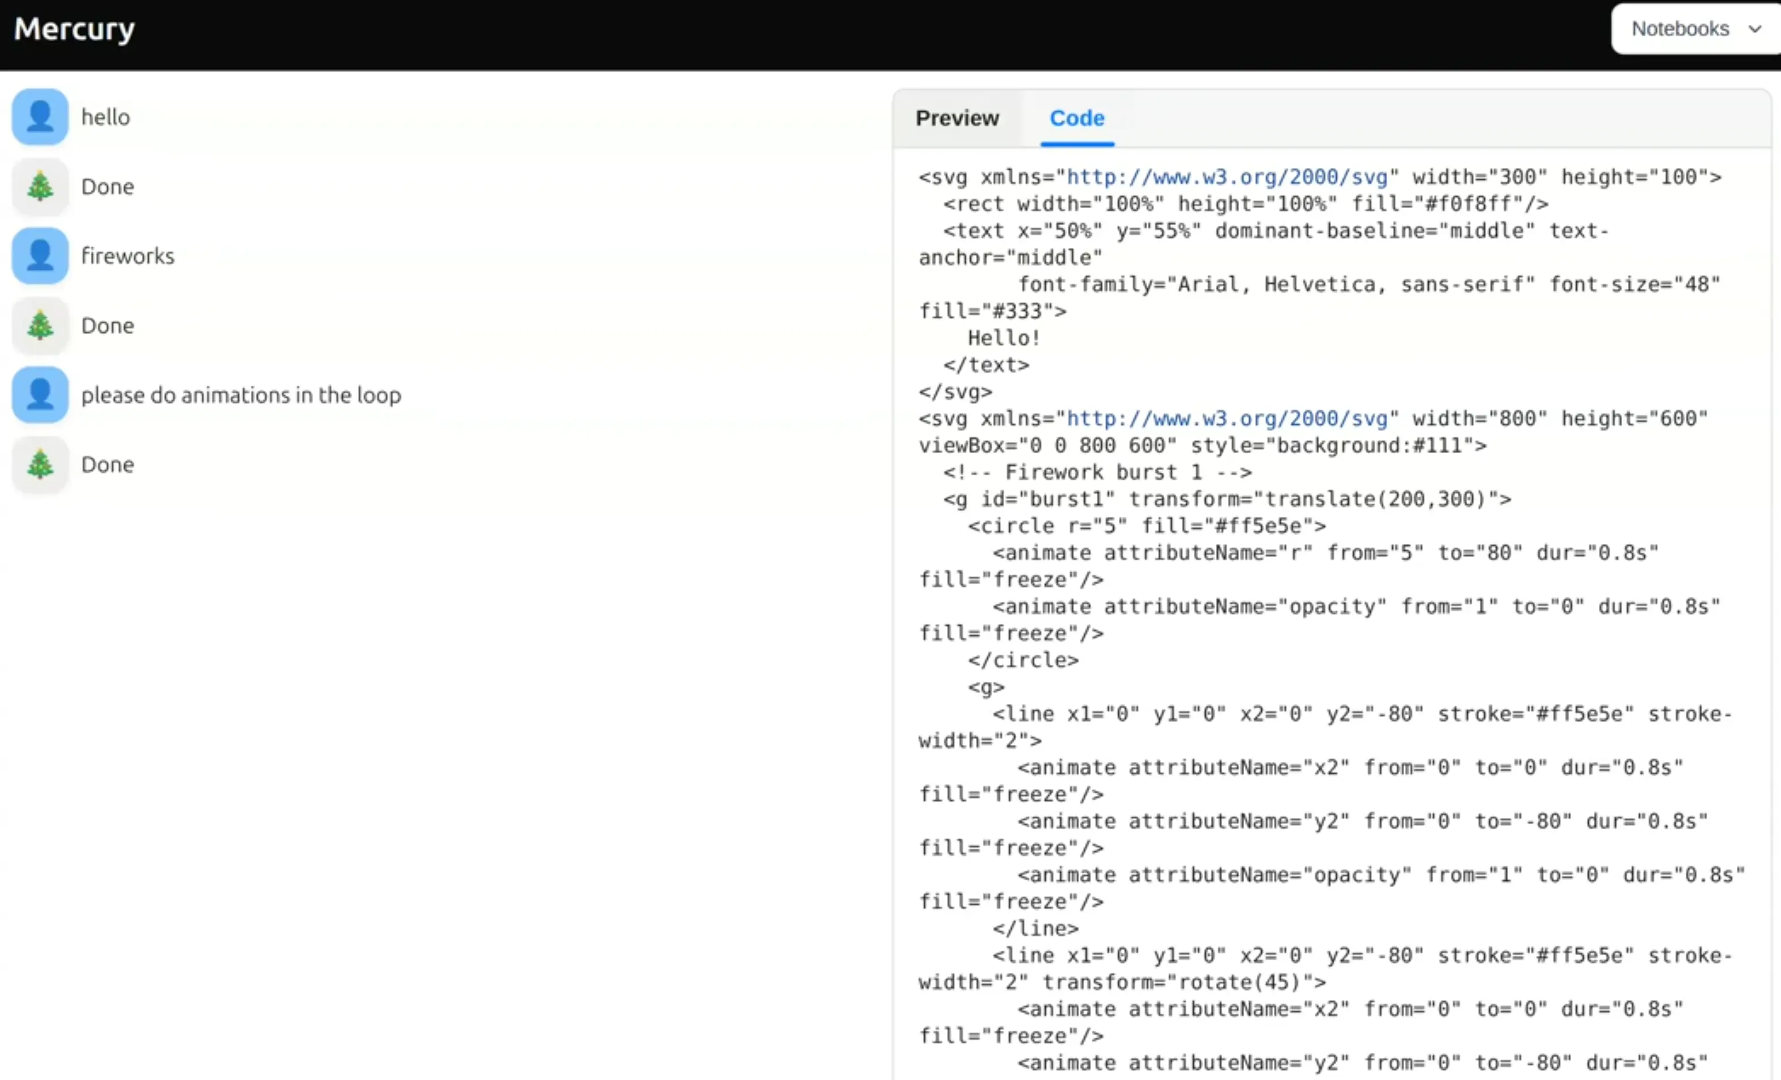Click the 'Hello!' text line in code
Screen dimensions: 1781x1080
click(x=1003, y=338)
